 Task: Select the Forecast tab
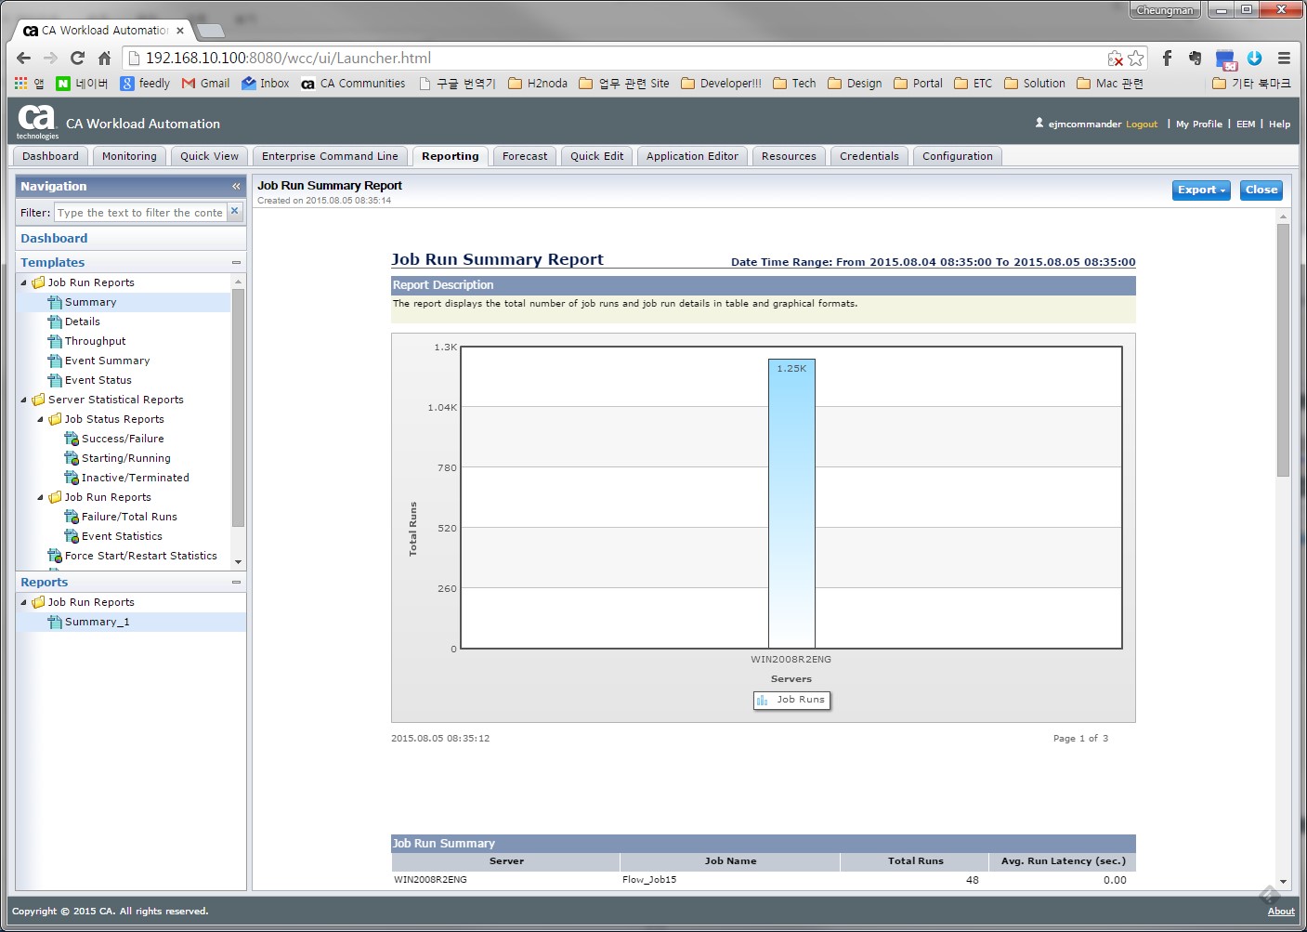525,156
